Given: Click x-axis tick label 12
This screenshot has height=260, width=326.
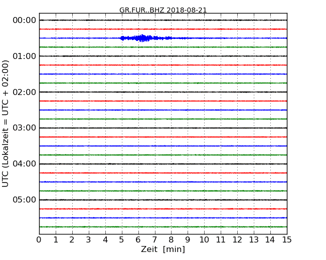Looking at the screenshot, I should point(237,240).
